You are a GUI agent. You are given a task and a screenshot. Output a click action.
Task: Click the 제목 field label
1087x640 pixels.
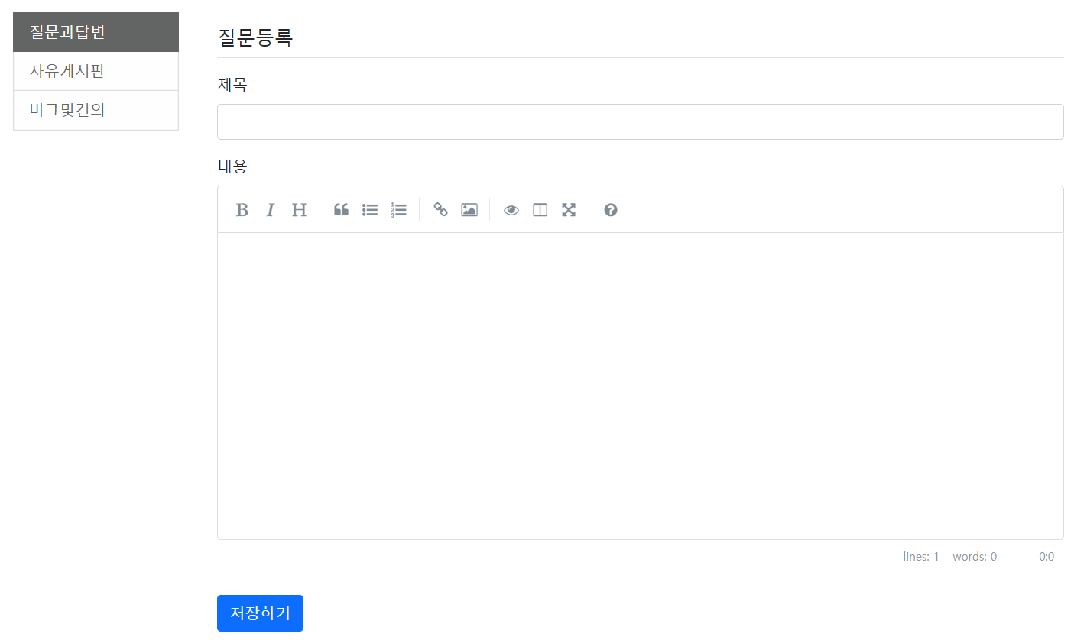point(232,85)
